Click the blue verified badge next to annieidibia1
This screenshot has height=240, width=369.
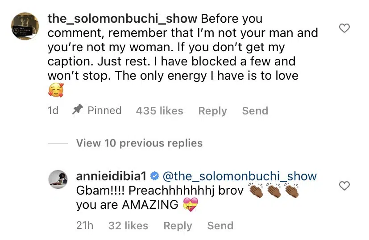tap(155, 176)
